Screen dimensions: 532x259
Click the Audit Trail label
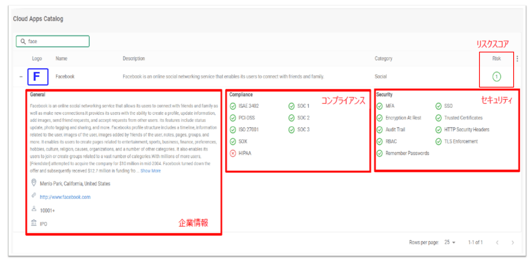[x=395, y=130]
